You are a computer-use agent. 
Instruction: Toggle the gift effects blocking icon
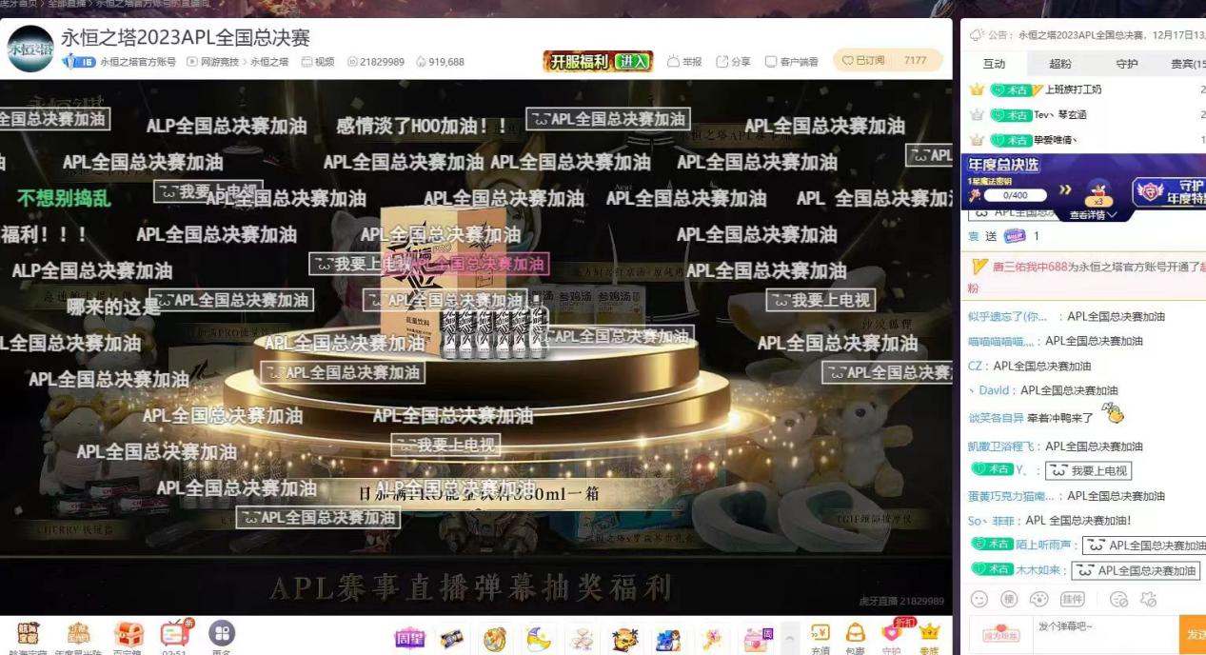1148,601
